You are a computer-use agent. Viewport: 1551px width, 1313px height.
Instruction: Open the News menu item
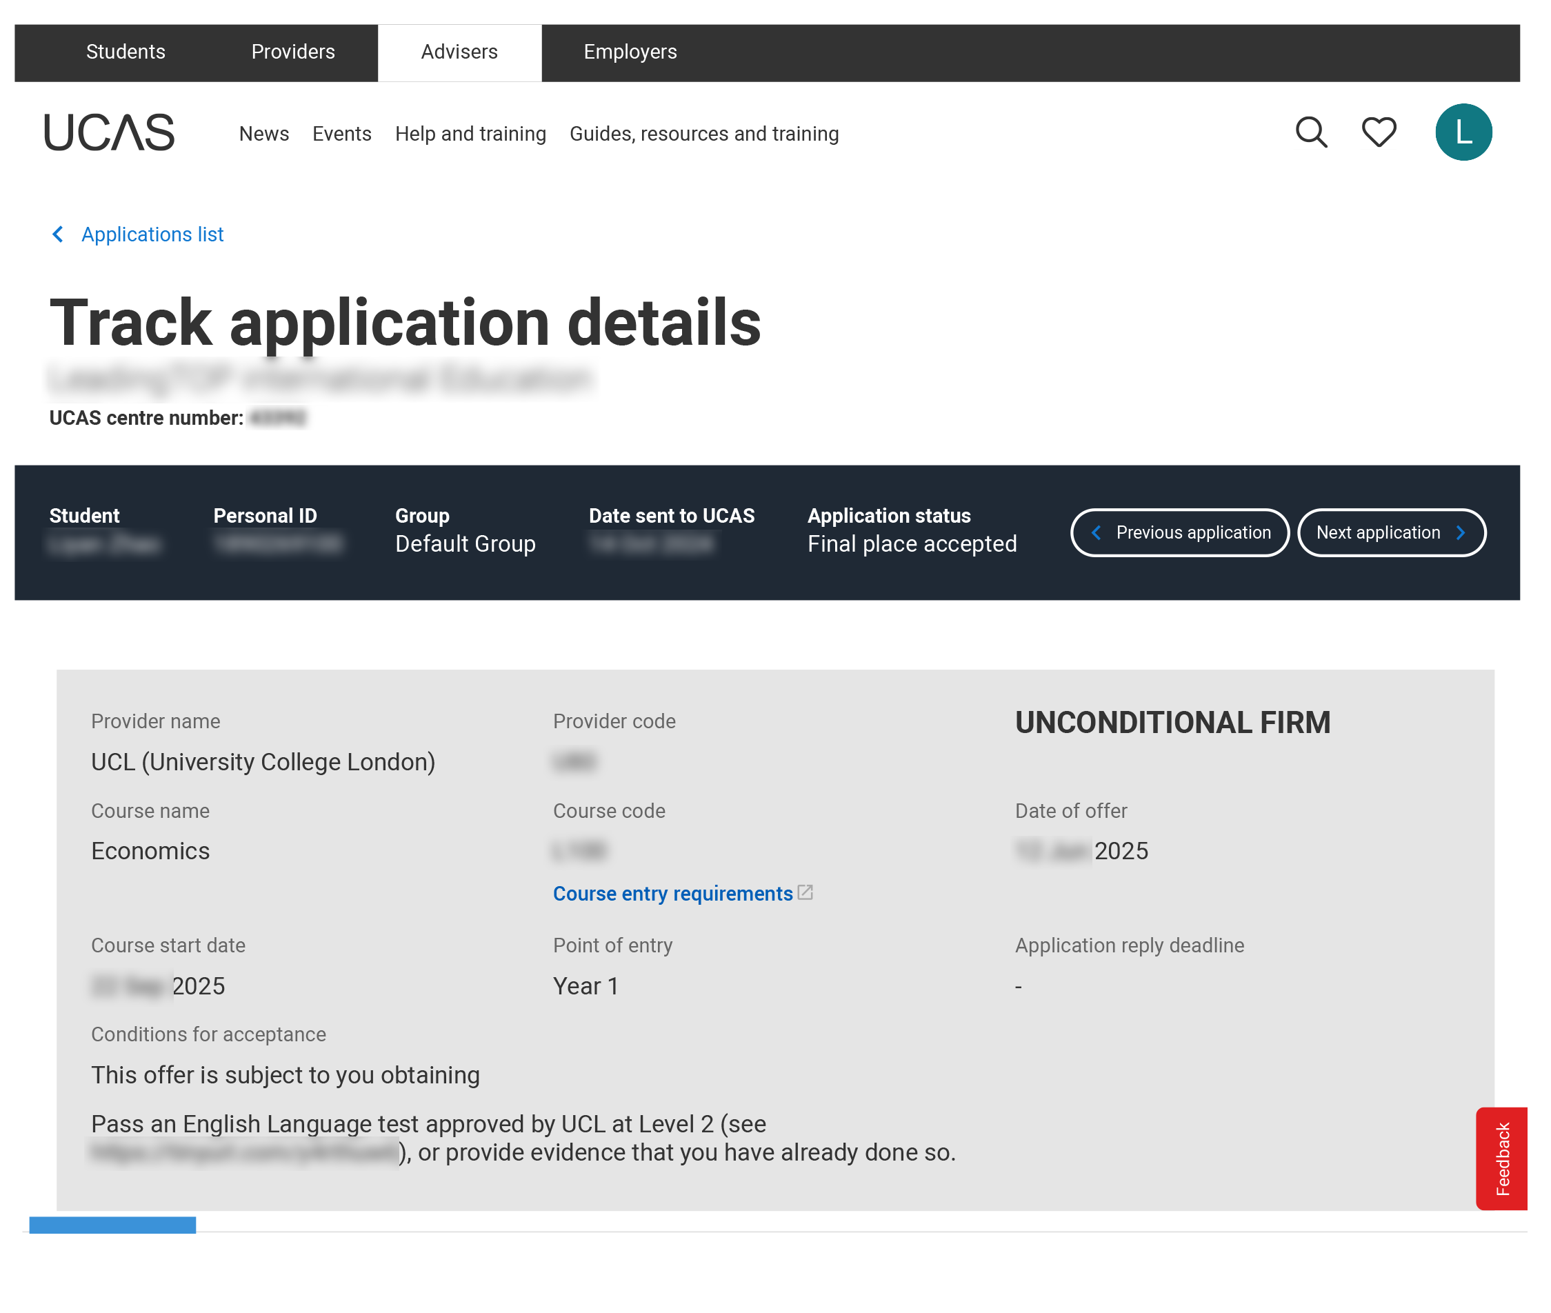[x=263, y=134]
